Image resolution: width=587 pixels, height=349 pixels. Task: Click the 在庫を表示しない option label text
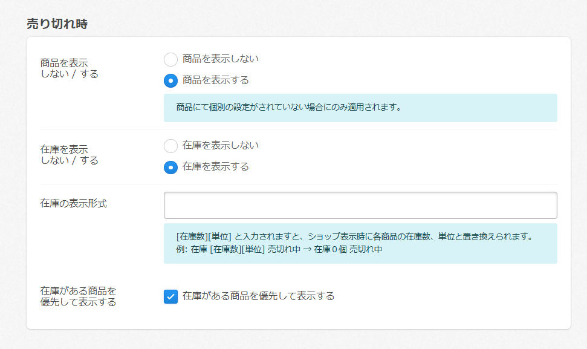click(220, 146)
